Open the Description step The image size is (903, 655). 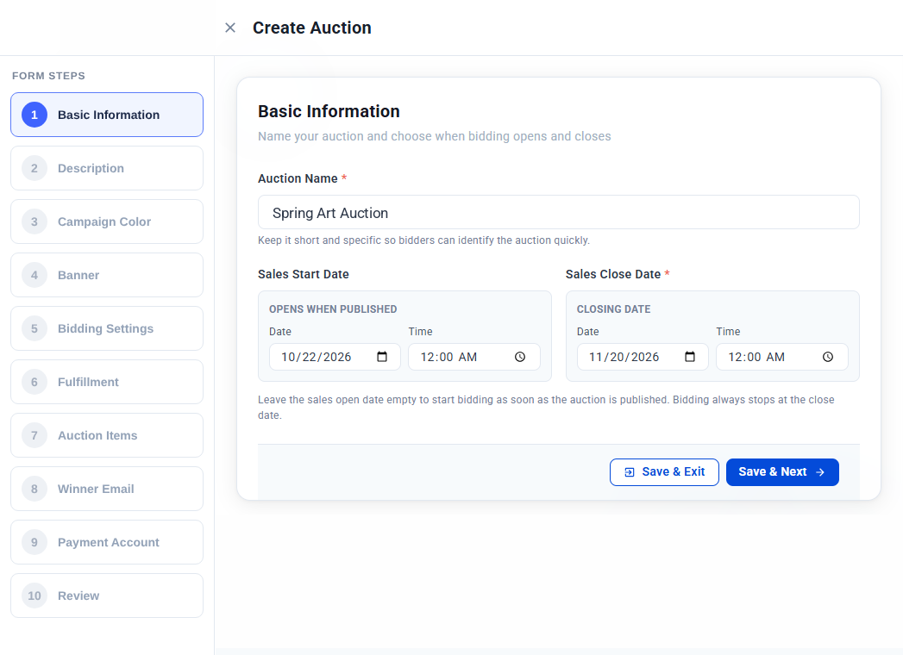point(107,168)
